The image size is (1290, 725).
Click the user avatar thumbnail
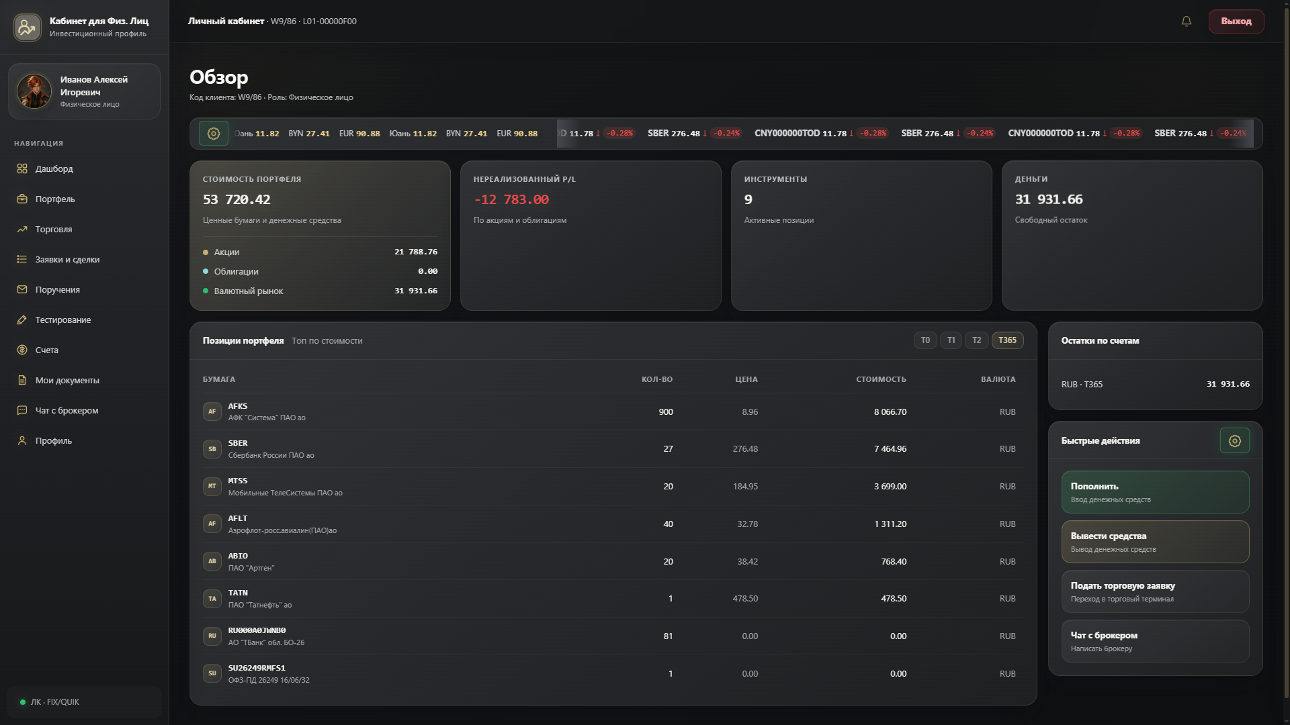34,91
